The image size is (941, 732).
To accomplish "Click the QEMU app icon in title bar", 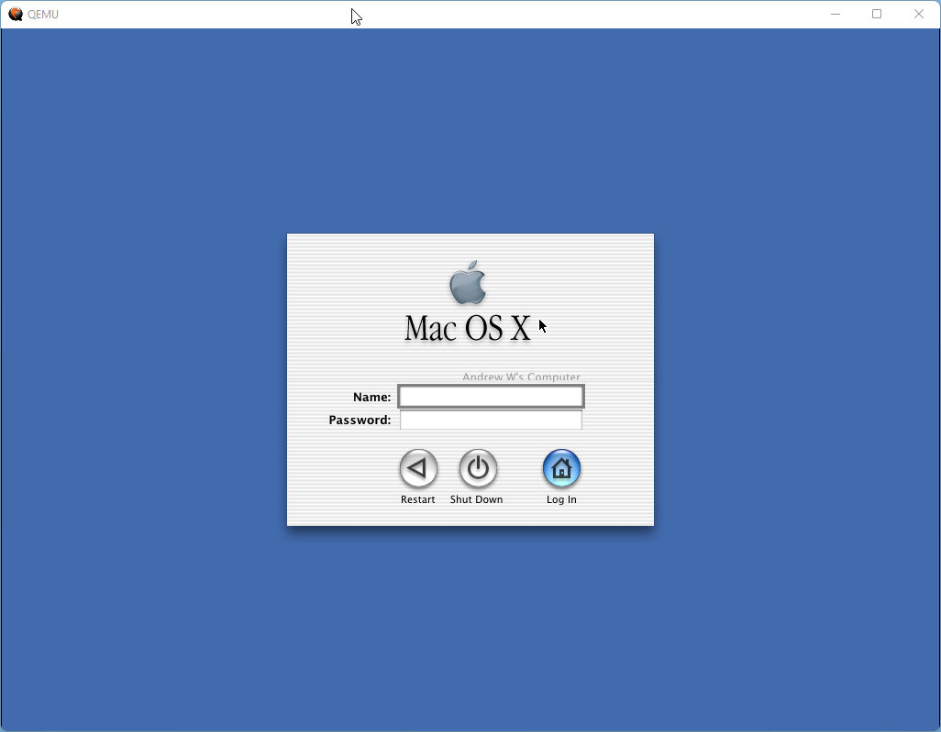I will [x=15, y=14].
